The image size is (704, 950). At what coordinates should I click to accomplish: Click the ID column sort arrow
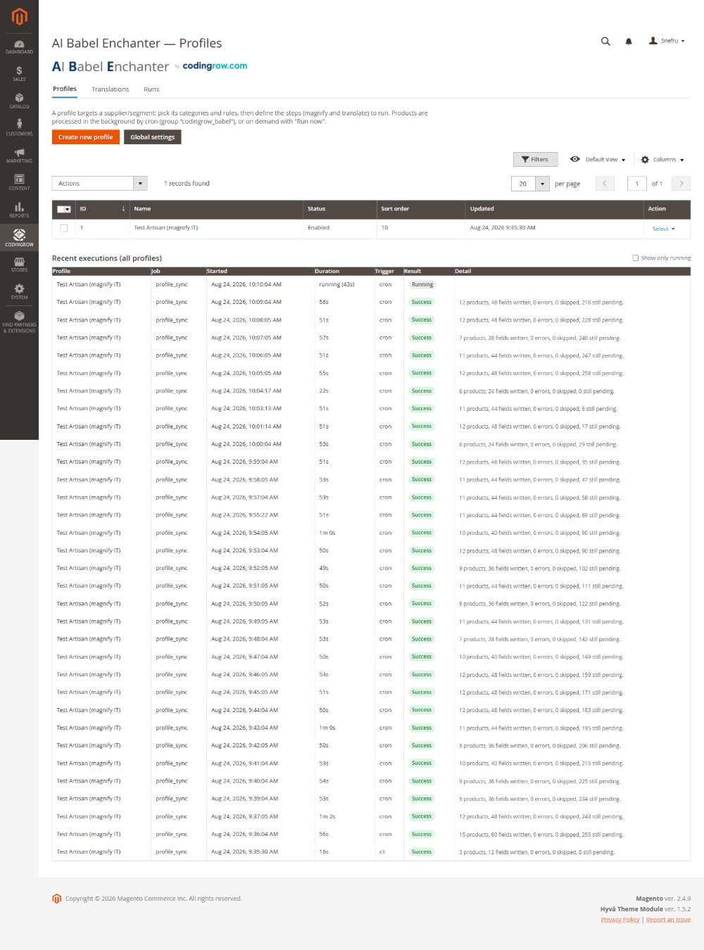[x=123, y=208]
